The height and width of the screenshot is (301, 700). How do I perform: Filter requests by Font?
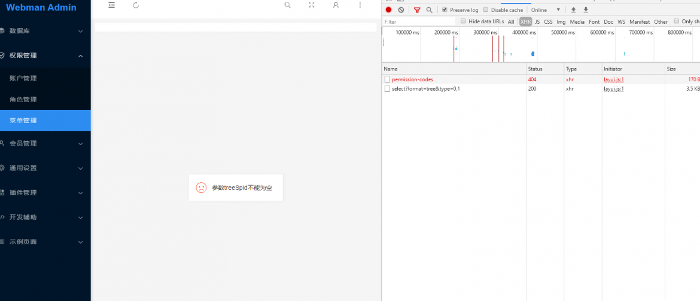click(x=594, y=22)
